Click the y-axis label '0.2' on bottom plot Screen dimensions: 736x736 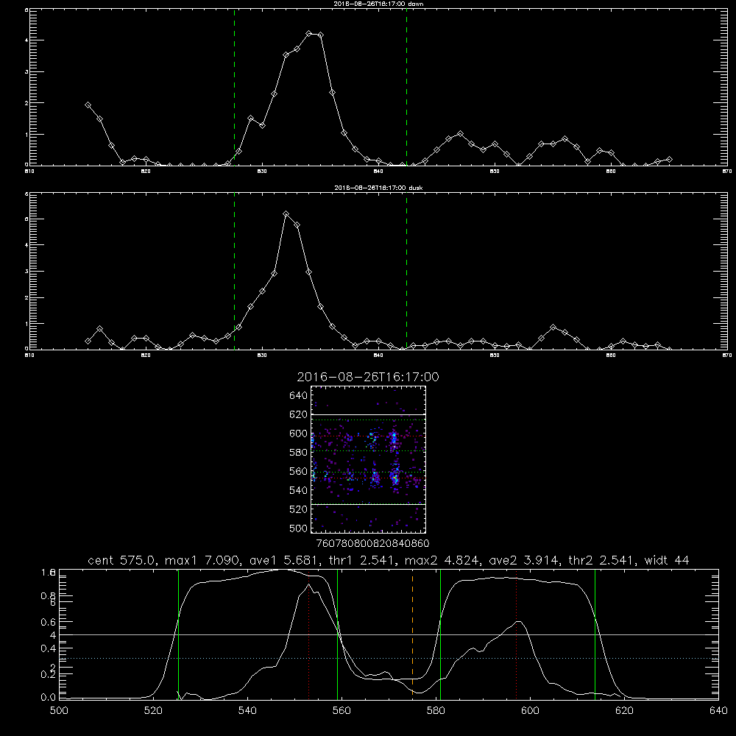(48, 674)
